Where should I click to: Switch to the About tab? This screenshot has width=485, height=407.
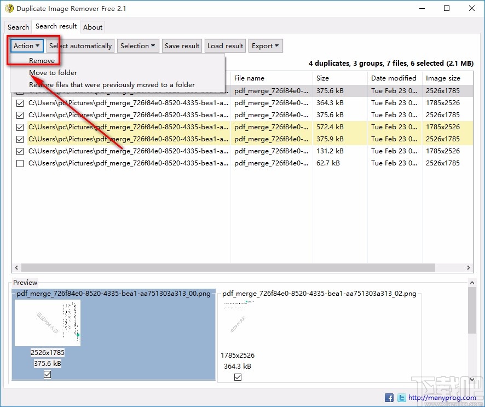click(x=93, y=27)
